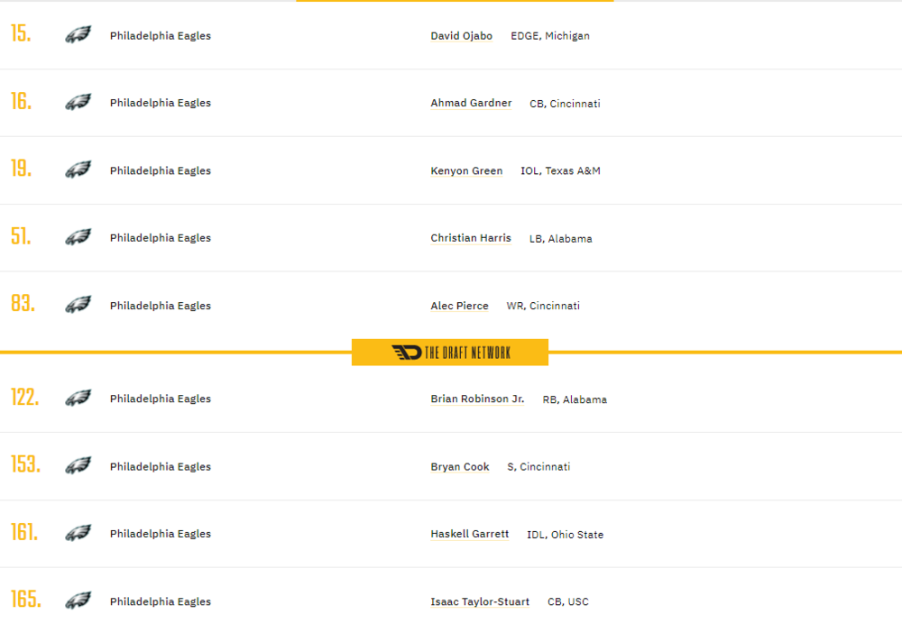Viewport: 902px width, 633px height.
Task: Click Philadelphia Eagles team name at pick 161
Action: (x=161, y=534)
